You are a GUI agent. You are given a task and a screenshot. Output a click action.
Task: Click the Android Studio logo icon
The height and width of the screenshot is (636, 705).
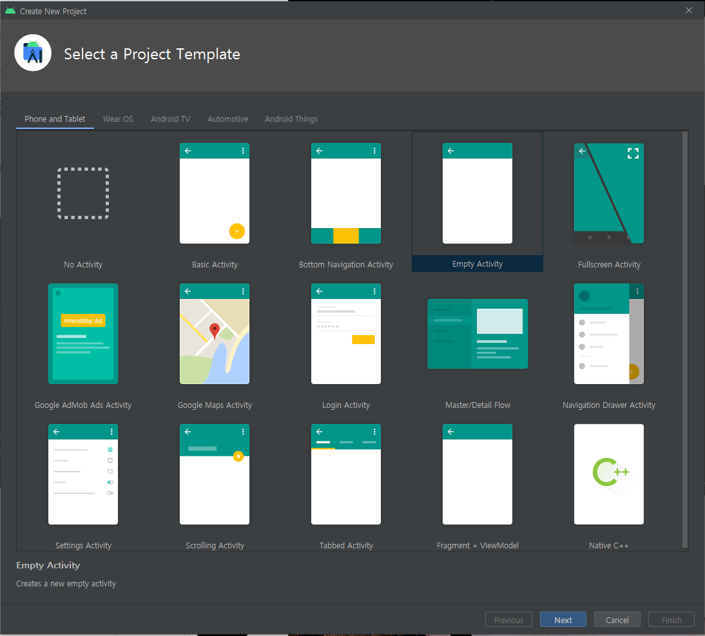pos(33,53)
